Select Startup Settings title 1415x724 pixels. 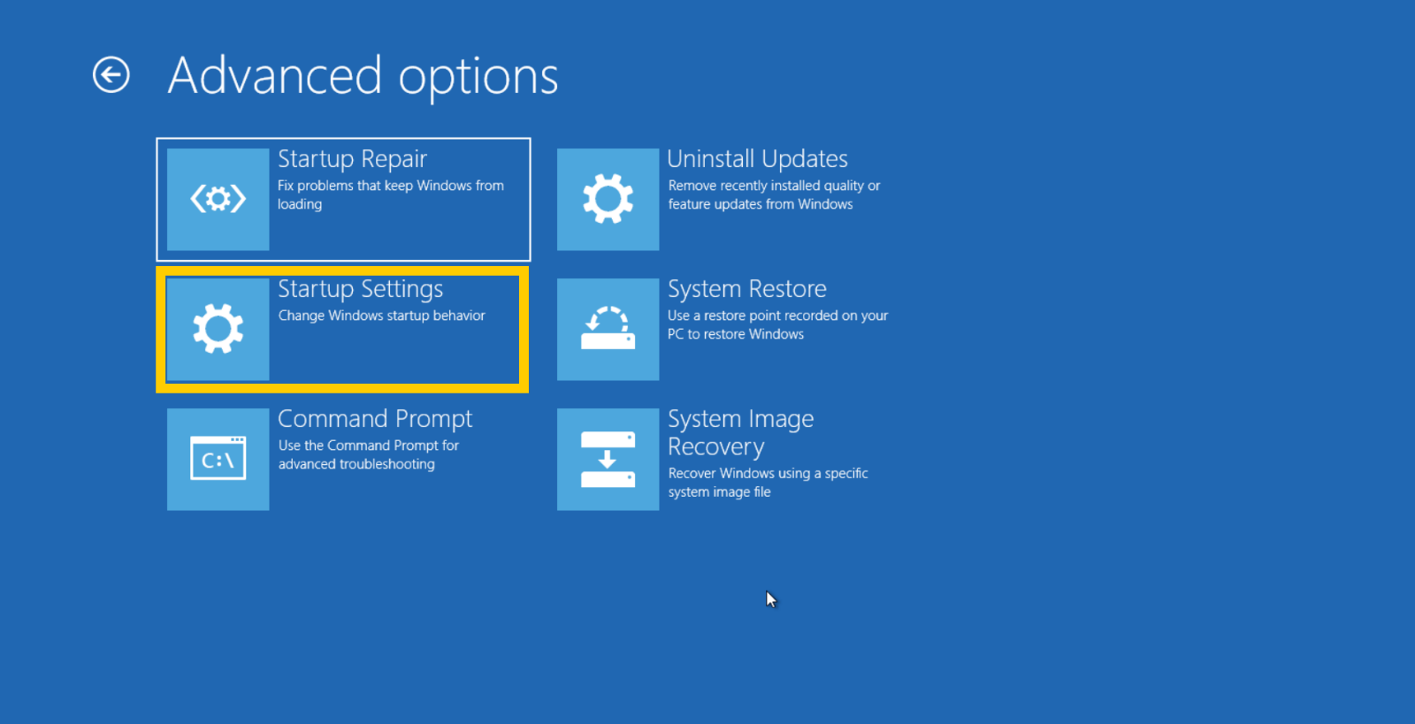coord(361,289)
